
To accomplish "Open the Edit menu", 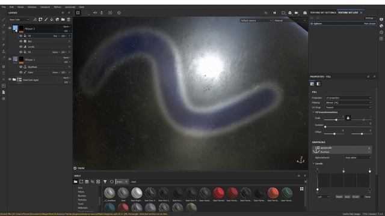I will tap(11, 7).
